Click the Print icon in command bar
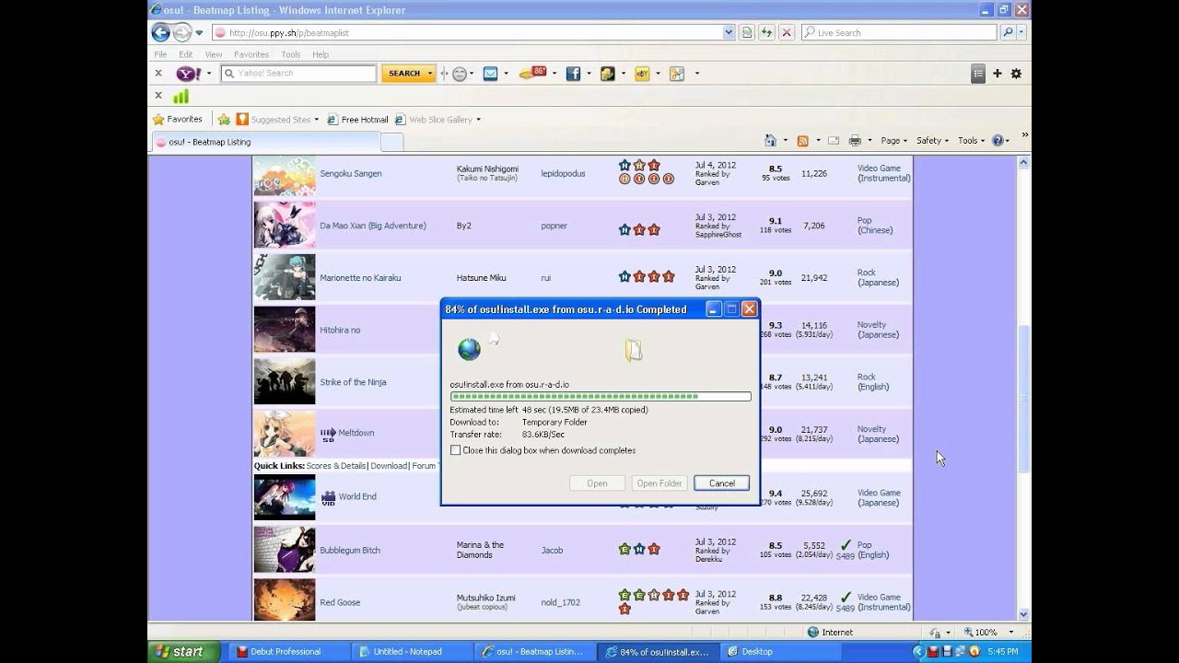 [x=855, y=141]
